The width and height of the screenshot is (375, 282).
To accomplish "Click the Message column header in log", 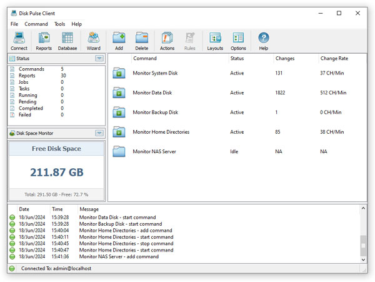I will pos(89,209).
